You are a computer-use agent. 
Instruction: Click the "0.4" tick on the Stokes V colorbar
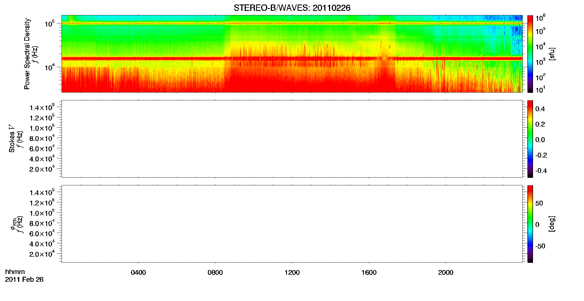point(540,109)
